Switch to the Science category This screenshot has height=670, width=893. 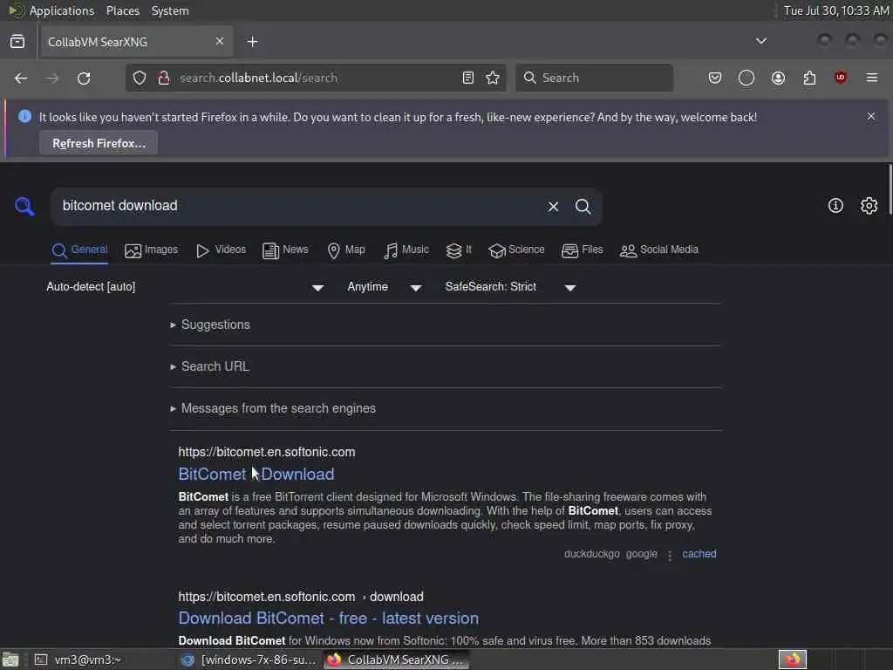coord(516,250)
